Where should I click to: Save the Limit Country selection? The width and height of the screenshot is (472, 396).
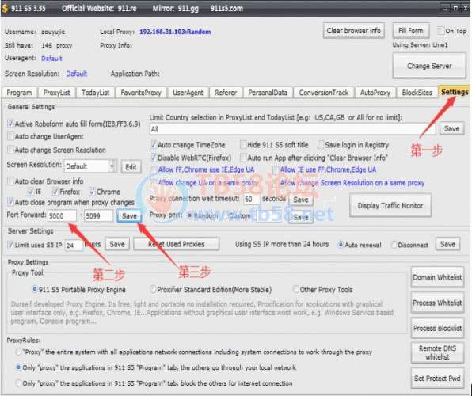[452, 128]
